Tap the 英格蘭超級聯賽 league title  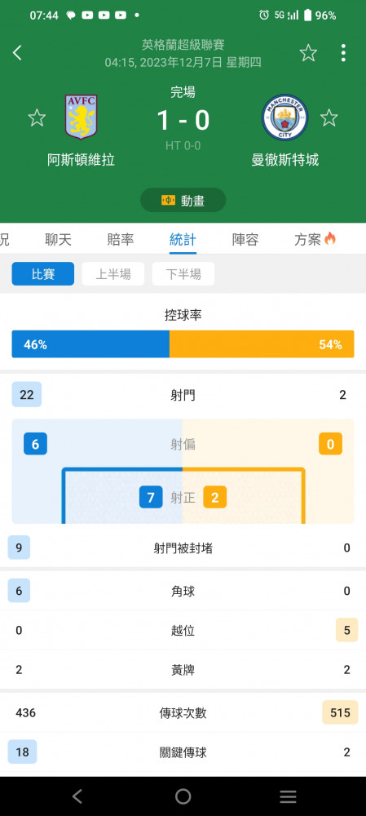click(183, 45)
